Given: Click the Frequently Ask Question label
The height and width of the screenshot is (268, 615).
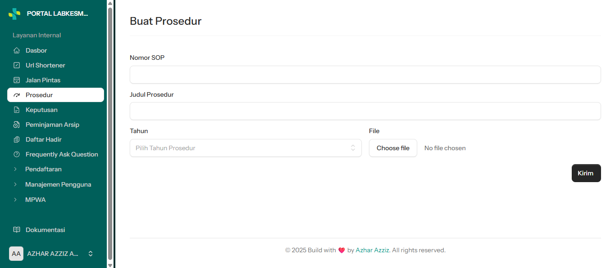Looking at the screenshot, I should pyautogui.click(x=62, y=154).
